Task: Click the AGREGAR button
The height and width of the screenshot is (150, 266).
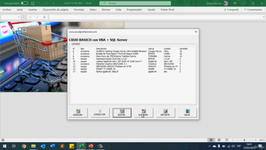Action: point(78,112)
